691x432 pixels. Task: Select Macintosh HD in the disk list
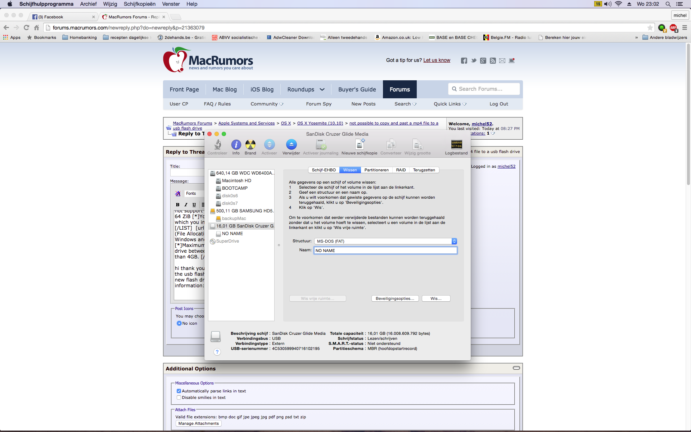(x=236, y=181)
